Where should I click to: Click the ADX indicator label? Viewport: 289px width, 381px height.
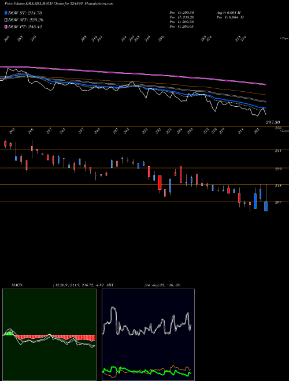[x=110, y=285]
